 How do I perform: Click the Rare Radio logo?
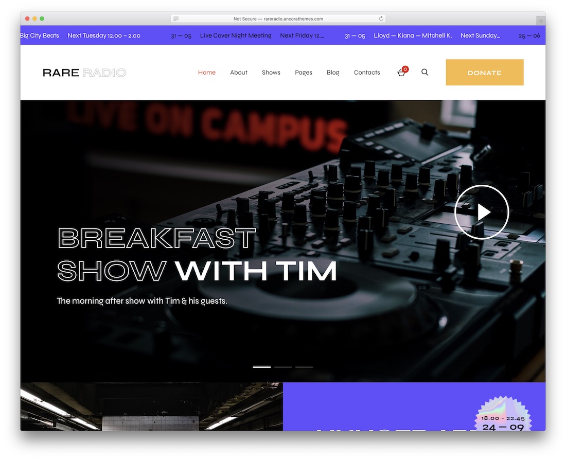pos(84,73)
